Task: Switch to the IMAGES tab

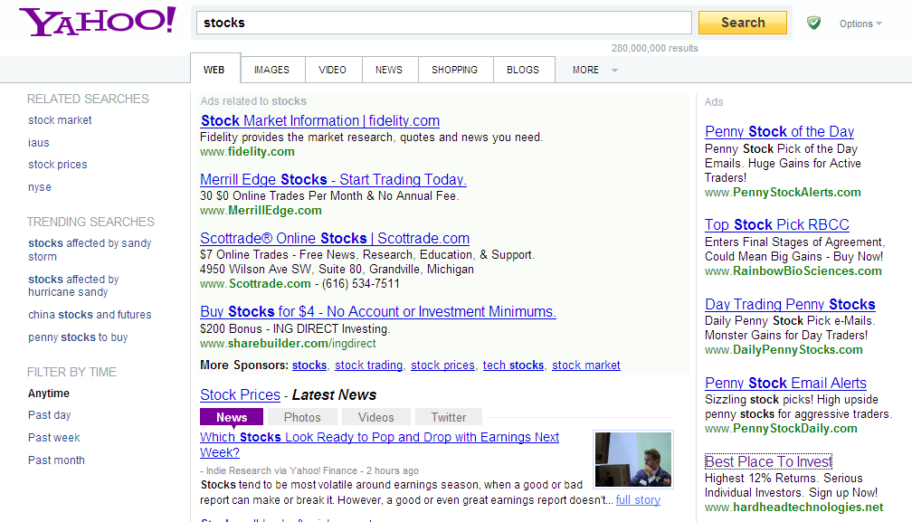Action: coord(271,70)
